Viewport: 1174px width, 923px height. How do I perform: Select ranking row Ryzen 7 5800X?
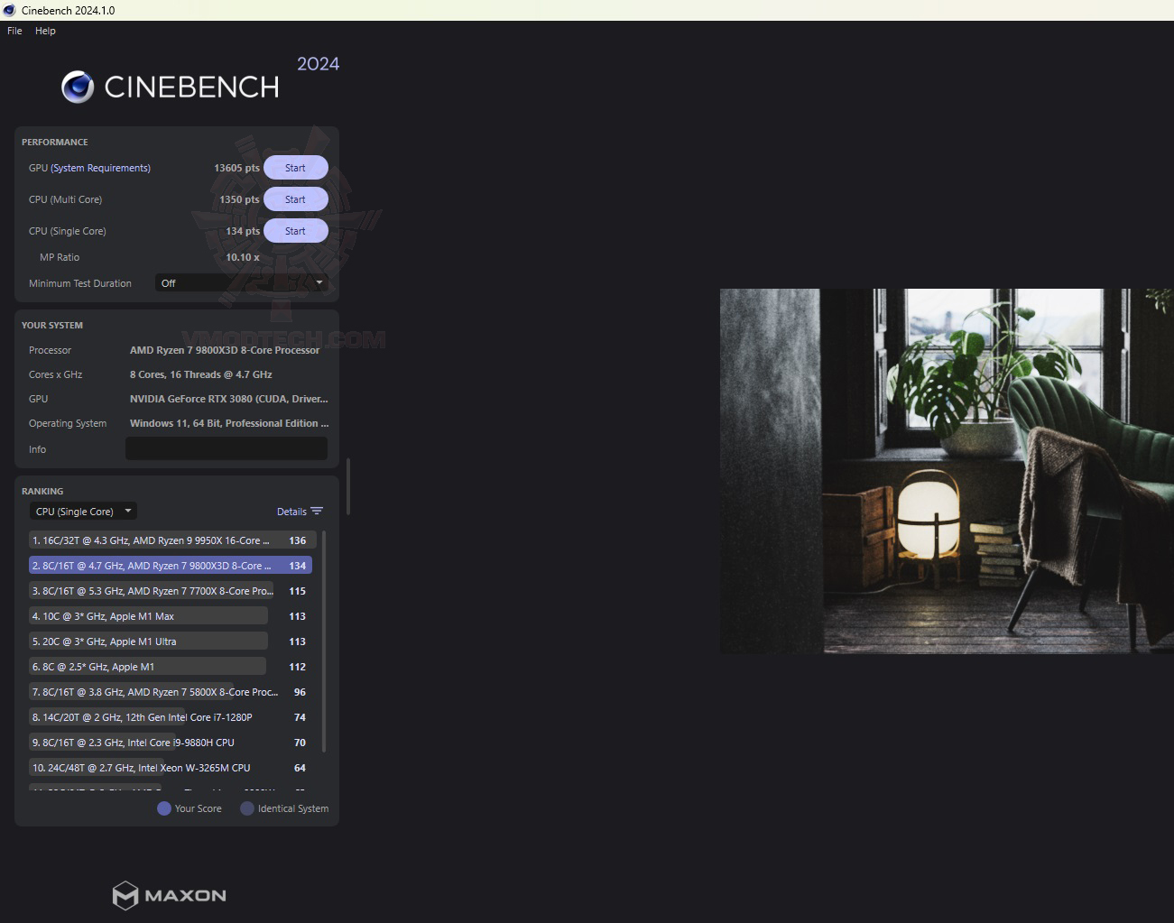tap(171, 692)
